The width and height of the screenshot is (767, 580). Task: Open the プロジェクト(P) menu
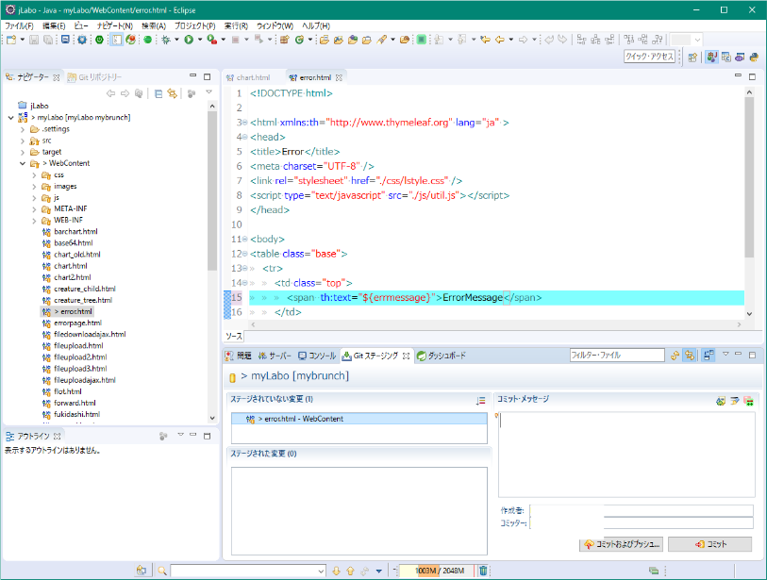(x=195, y=25)
